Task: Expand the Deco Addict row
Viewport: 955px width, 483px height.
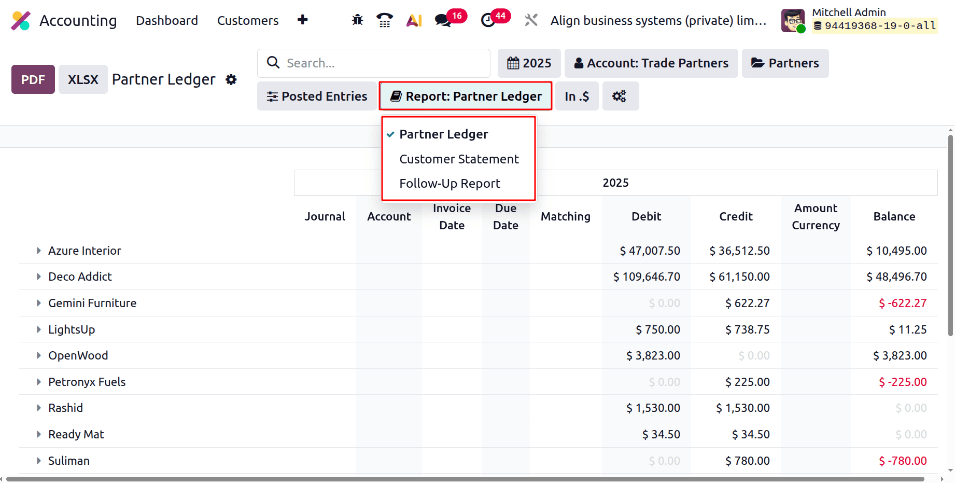Action: tap(38, 277)
